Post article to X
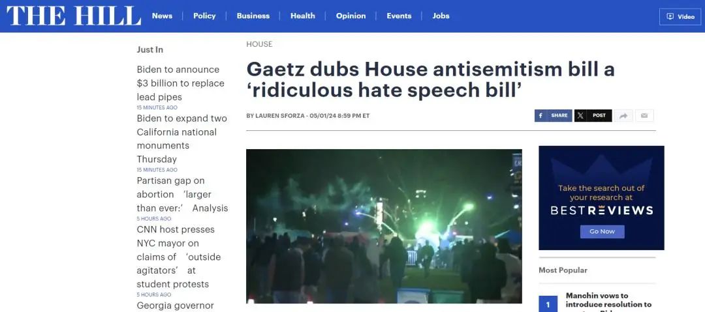 point(593,115)
